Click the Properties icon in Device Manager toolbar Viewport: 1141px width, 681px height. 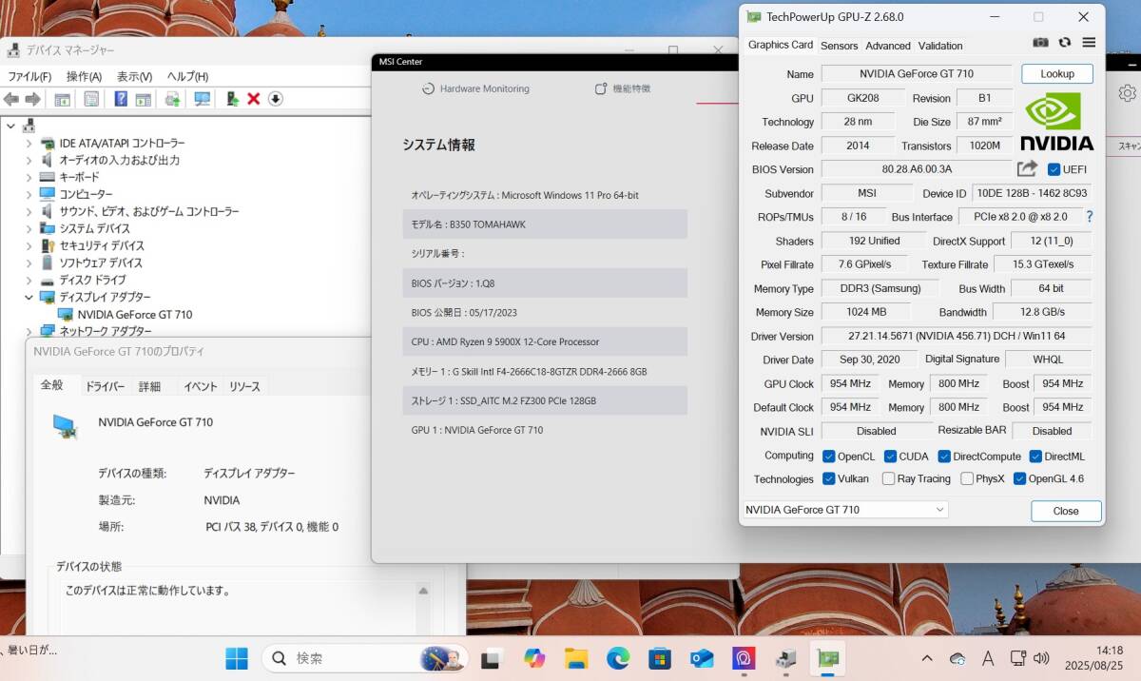(x=91, y=99)
